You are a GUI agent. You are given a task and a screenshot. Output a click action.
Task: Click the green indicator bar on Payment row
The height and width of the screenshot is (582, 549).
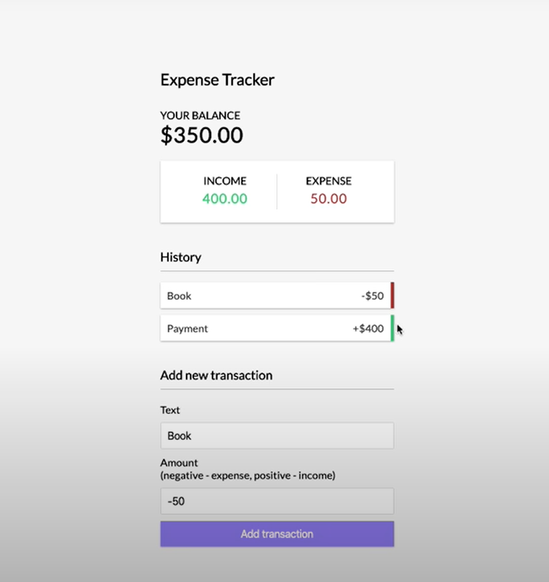pyautogui.click(x=392, y=328)
